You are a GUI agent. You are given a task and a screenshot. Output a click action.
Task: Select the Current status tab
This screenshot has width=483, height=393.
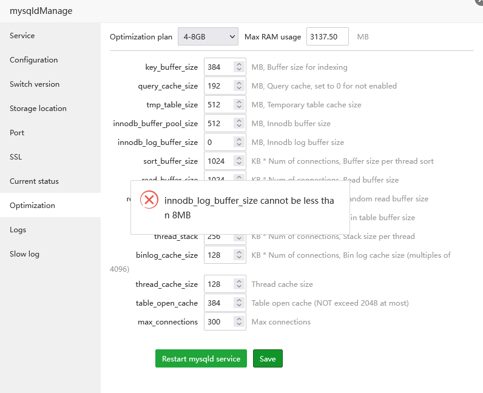point(35,181)
